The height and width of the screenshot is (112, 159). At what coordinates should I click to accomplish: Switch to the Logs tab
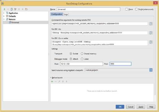[x=66, y=15]
